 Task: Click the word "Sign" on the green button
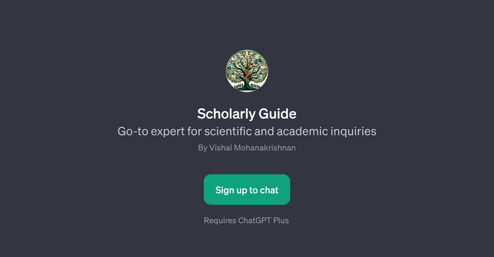(x=224, y=190)
